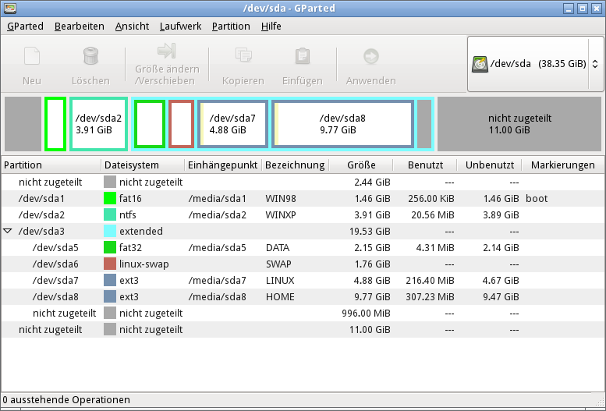The width and height of the screenshot is (606, 411).
Task: Click the hard disk icon in device selector
Action: [480, 64]
